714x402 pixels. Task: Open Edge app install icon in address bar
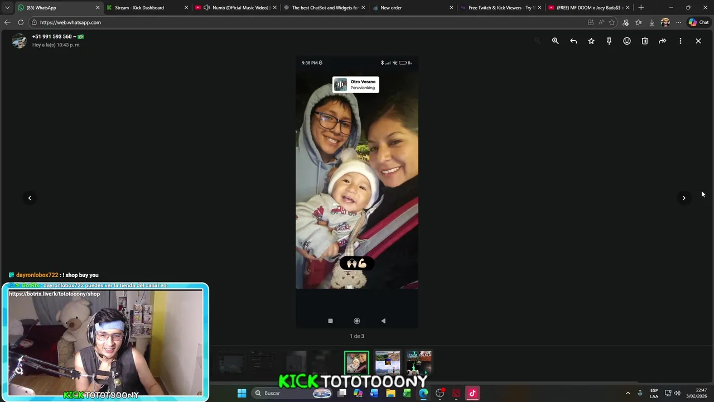(x=591, y=22)
